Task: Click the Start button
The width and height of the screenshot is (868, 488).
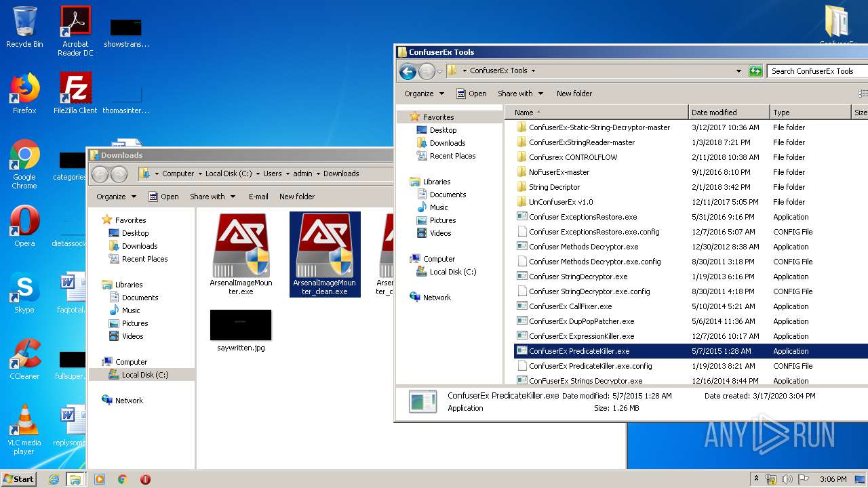Action: click(x=19, y=479)
